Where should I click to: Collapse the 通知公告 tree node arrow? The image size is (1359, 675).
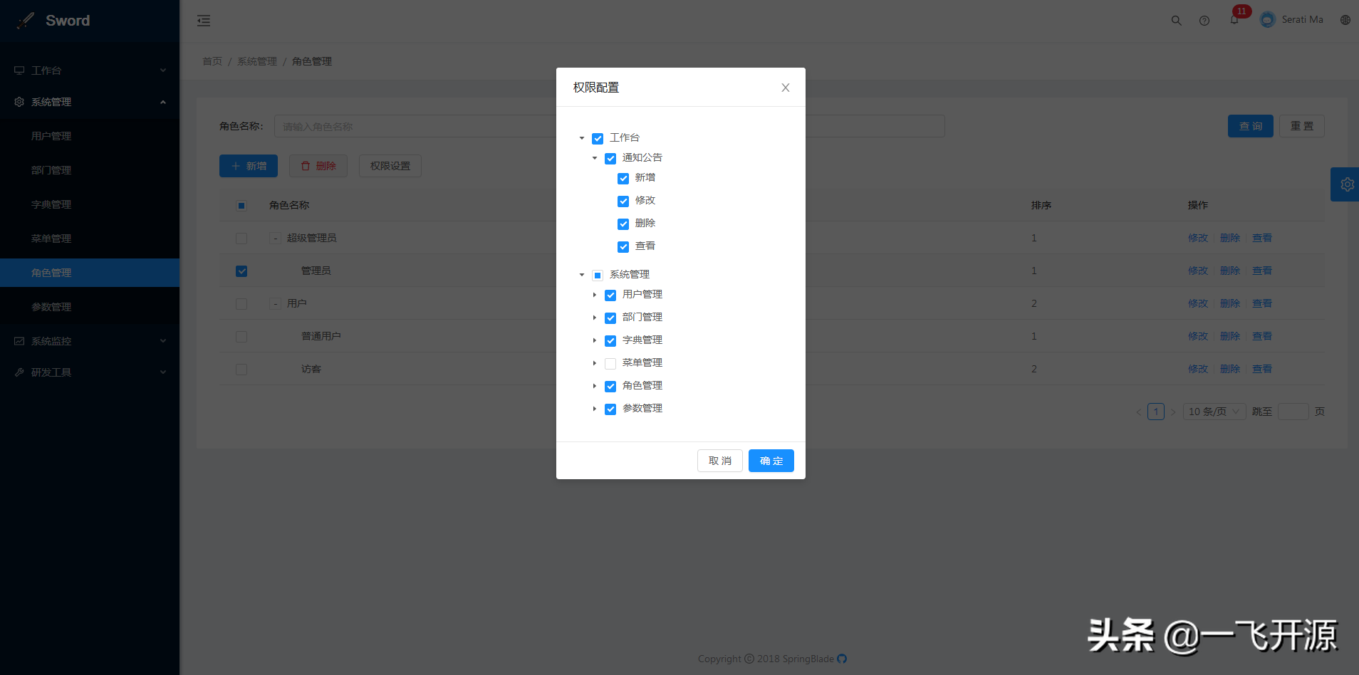pos(595,158)
